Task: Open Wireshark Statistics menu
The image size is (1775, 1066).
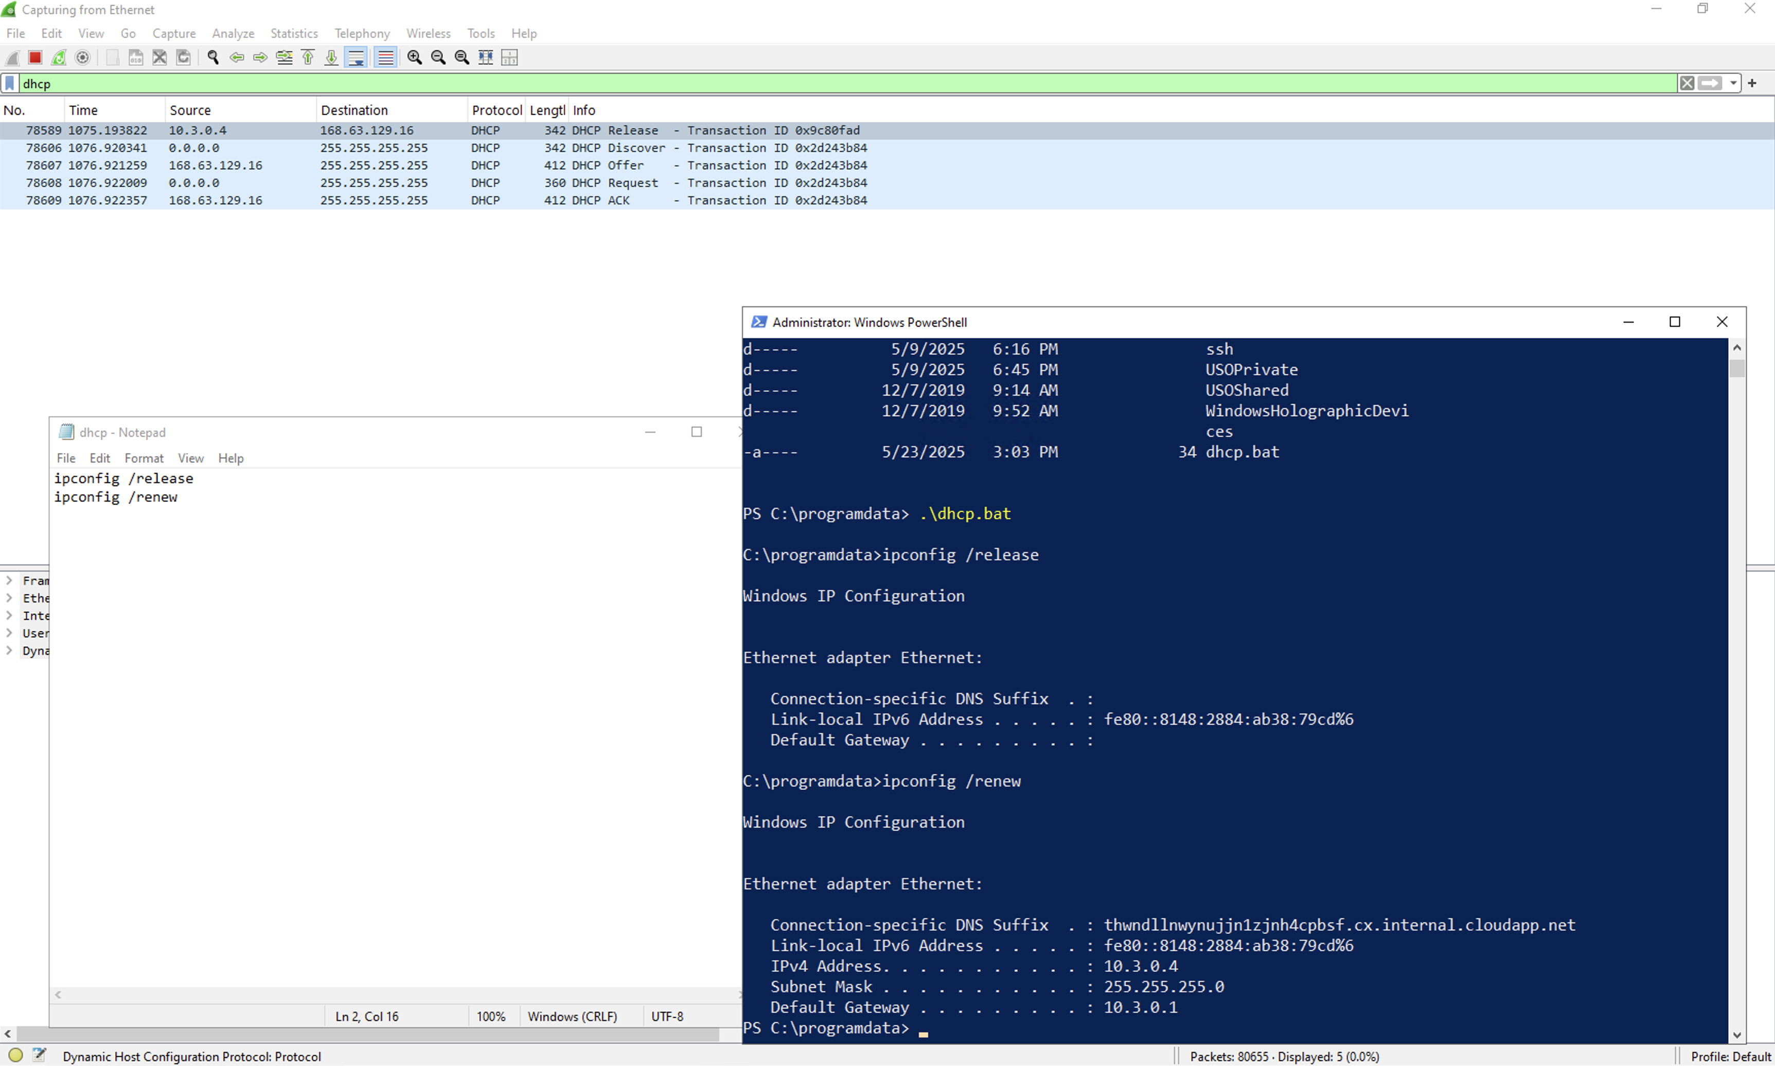Action: 294,33
